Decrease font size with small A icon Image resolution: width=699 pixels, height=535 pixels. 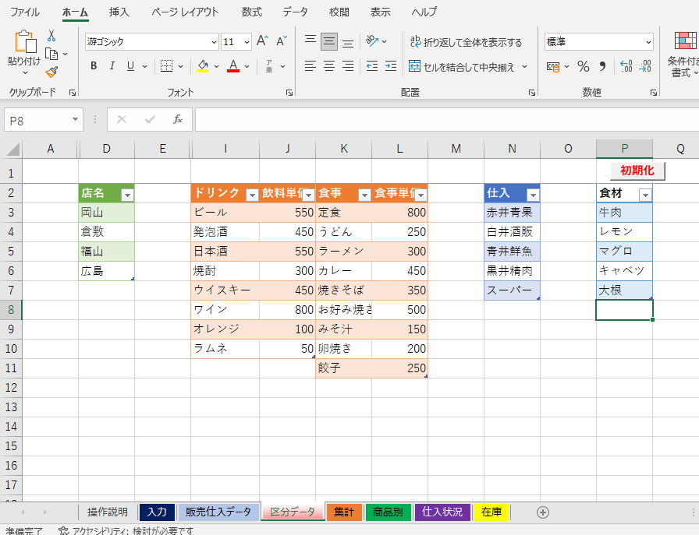click(x=282, y=41)
